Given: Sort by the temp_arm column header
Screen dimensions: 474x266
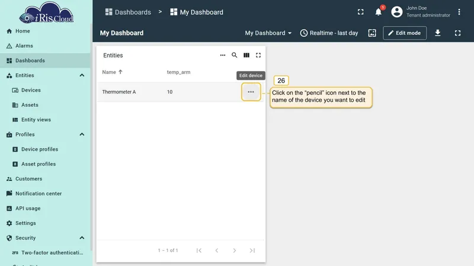Looking at the screenshot, I should [x=179, y=72].
